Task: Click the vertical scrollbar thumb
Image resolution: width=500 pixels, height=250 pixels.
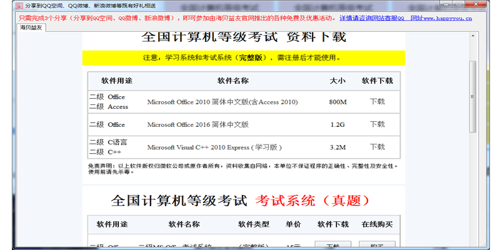Action: tap(472, 97)
